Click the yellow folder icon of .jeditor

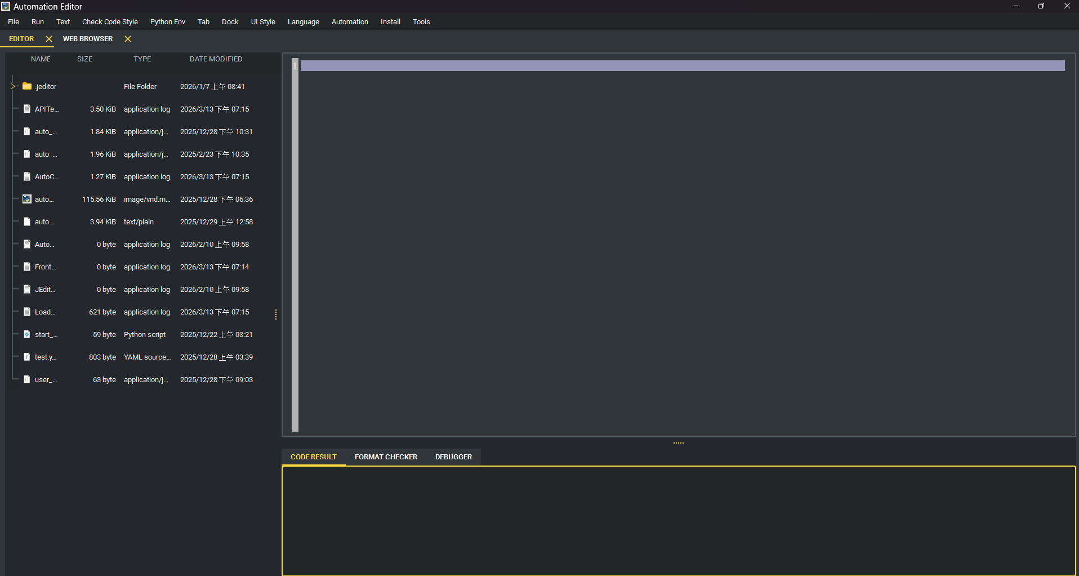pyautogui.click(x=26, y=86)
